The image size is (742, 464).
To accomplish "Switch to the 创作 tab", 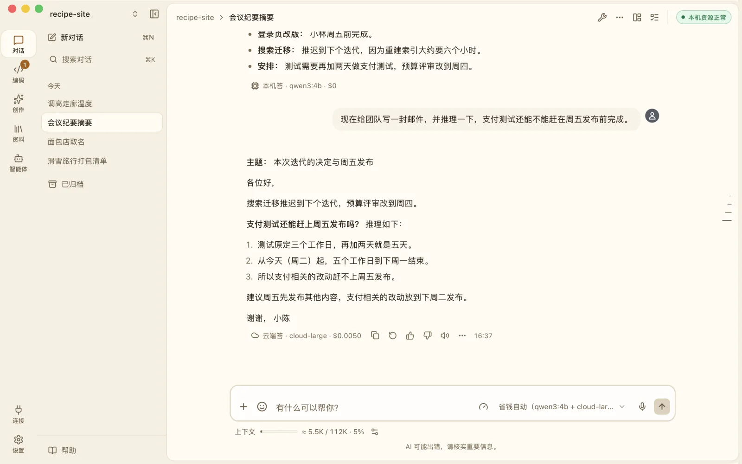I will pyautogui.click(x=19, y=103).
